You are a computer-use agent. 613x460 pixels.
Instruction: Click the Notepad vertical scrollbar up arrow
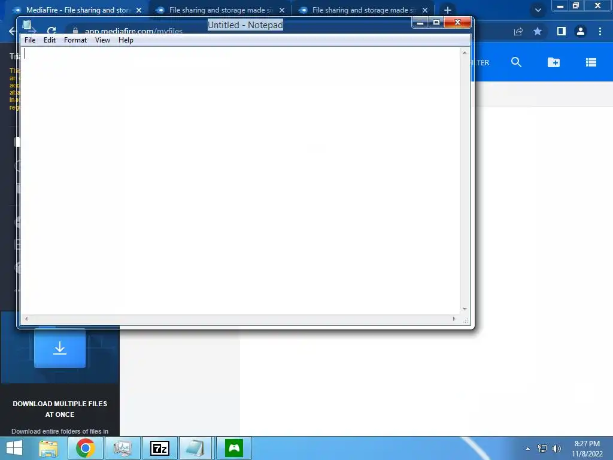click(x=465, y=53)
